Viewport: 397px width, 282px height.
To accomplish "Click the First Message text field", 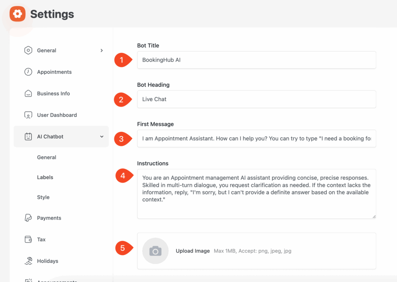I will tap(256, 138).
